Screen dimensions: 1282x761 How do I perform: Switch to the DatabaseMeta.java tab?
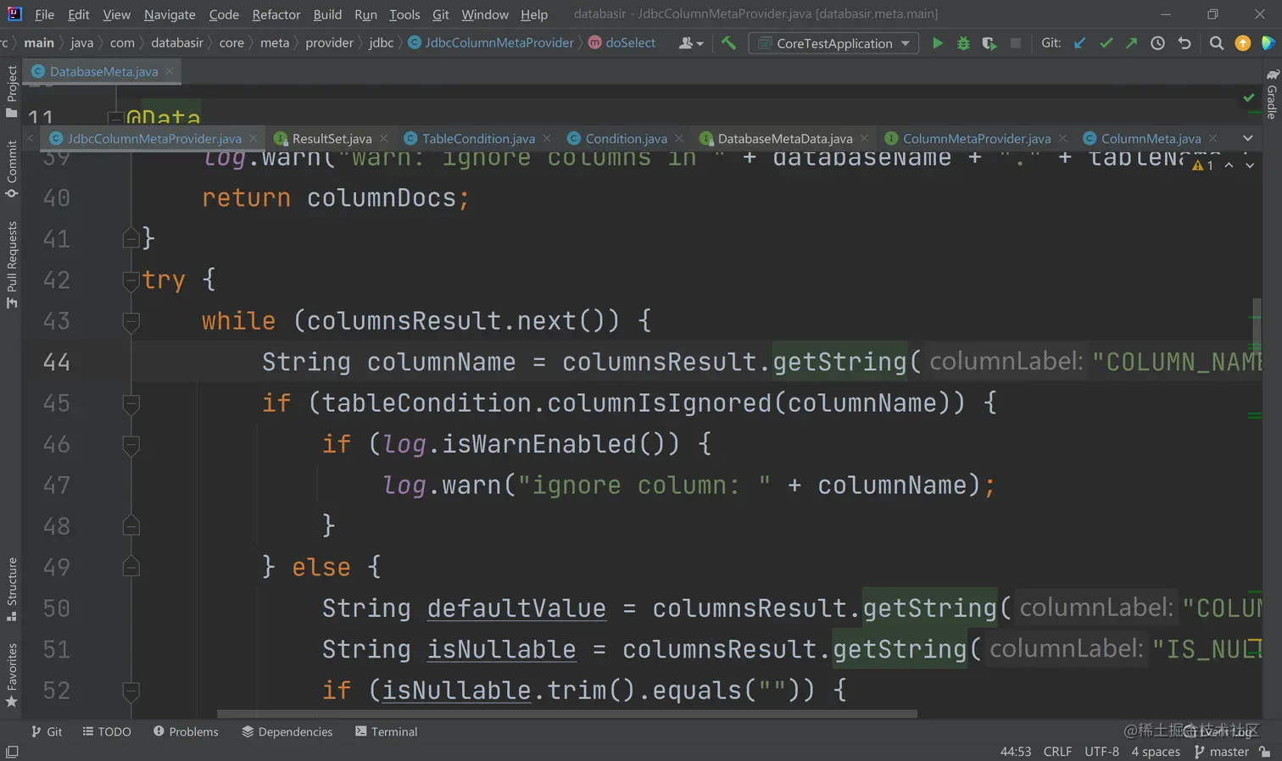[x=103, y=71]
